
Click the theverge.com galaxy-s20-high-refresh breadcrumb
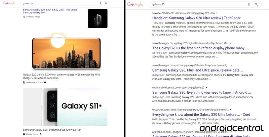[190, 43]
